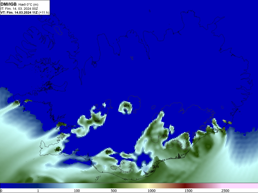Click the 1500 tick label on the color scale

[x=188, y=191]
